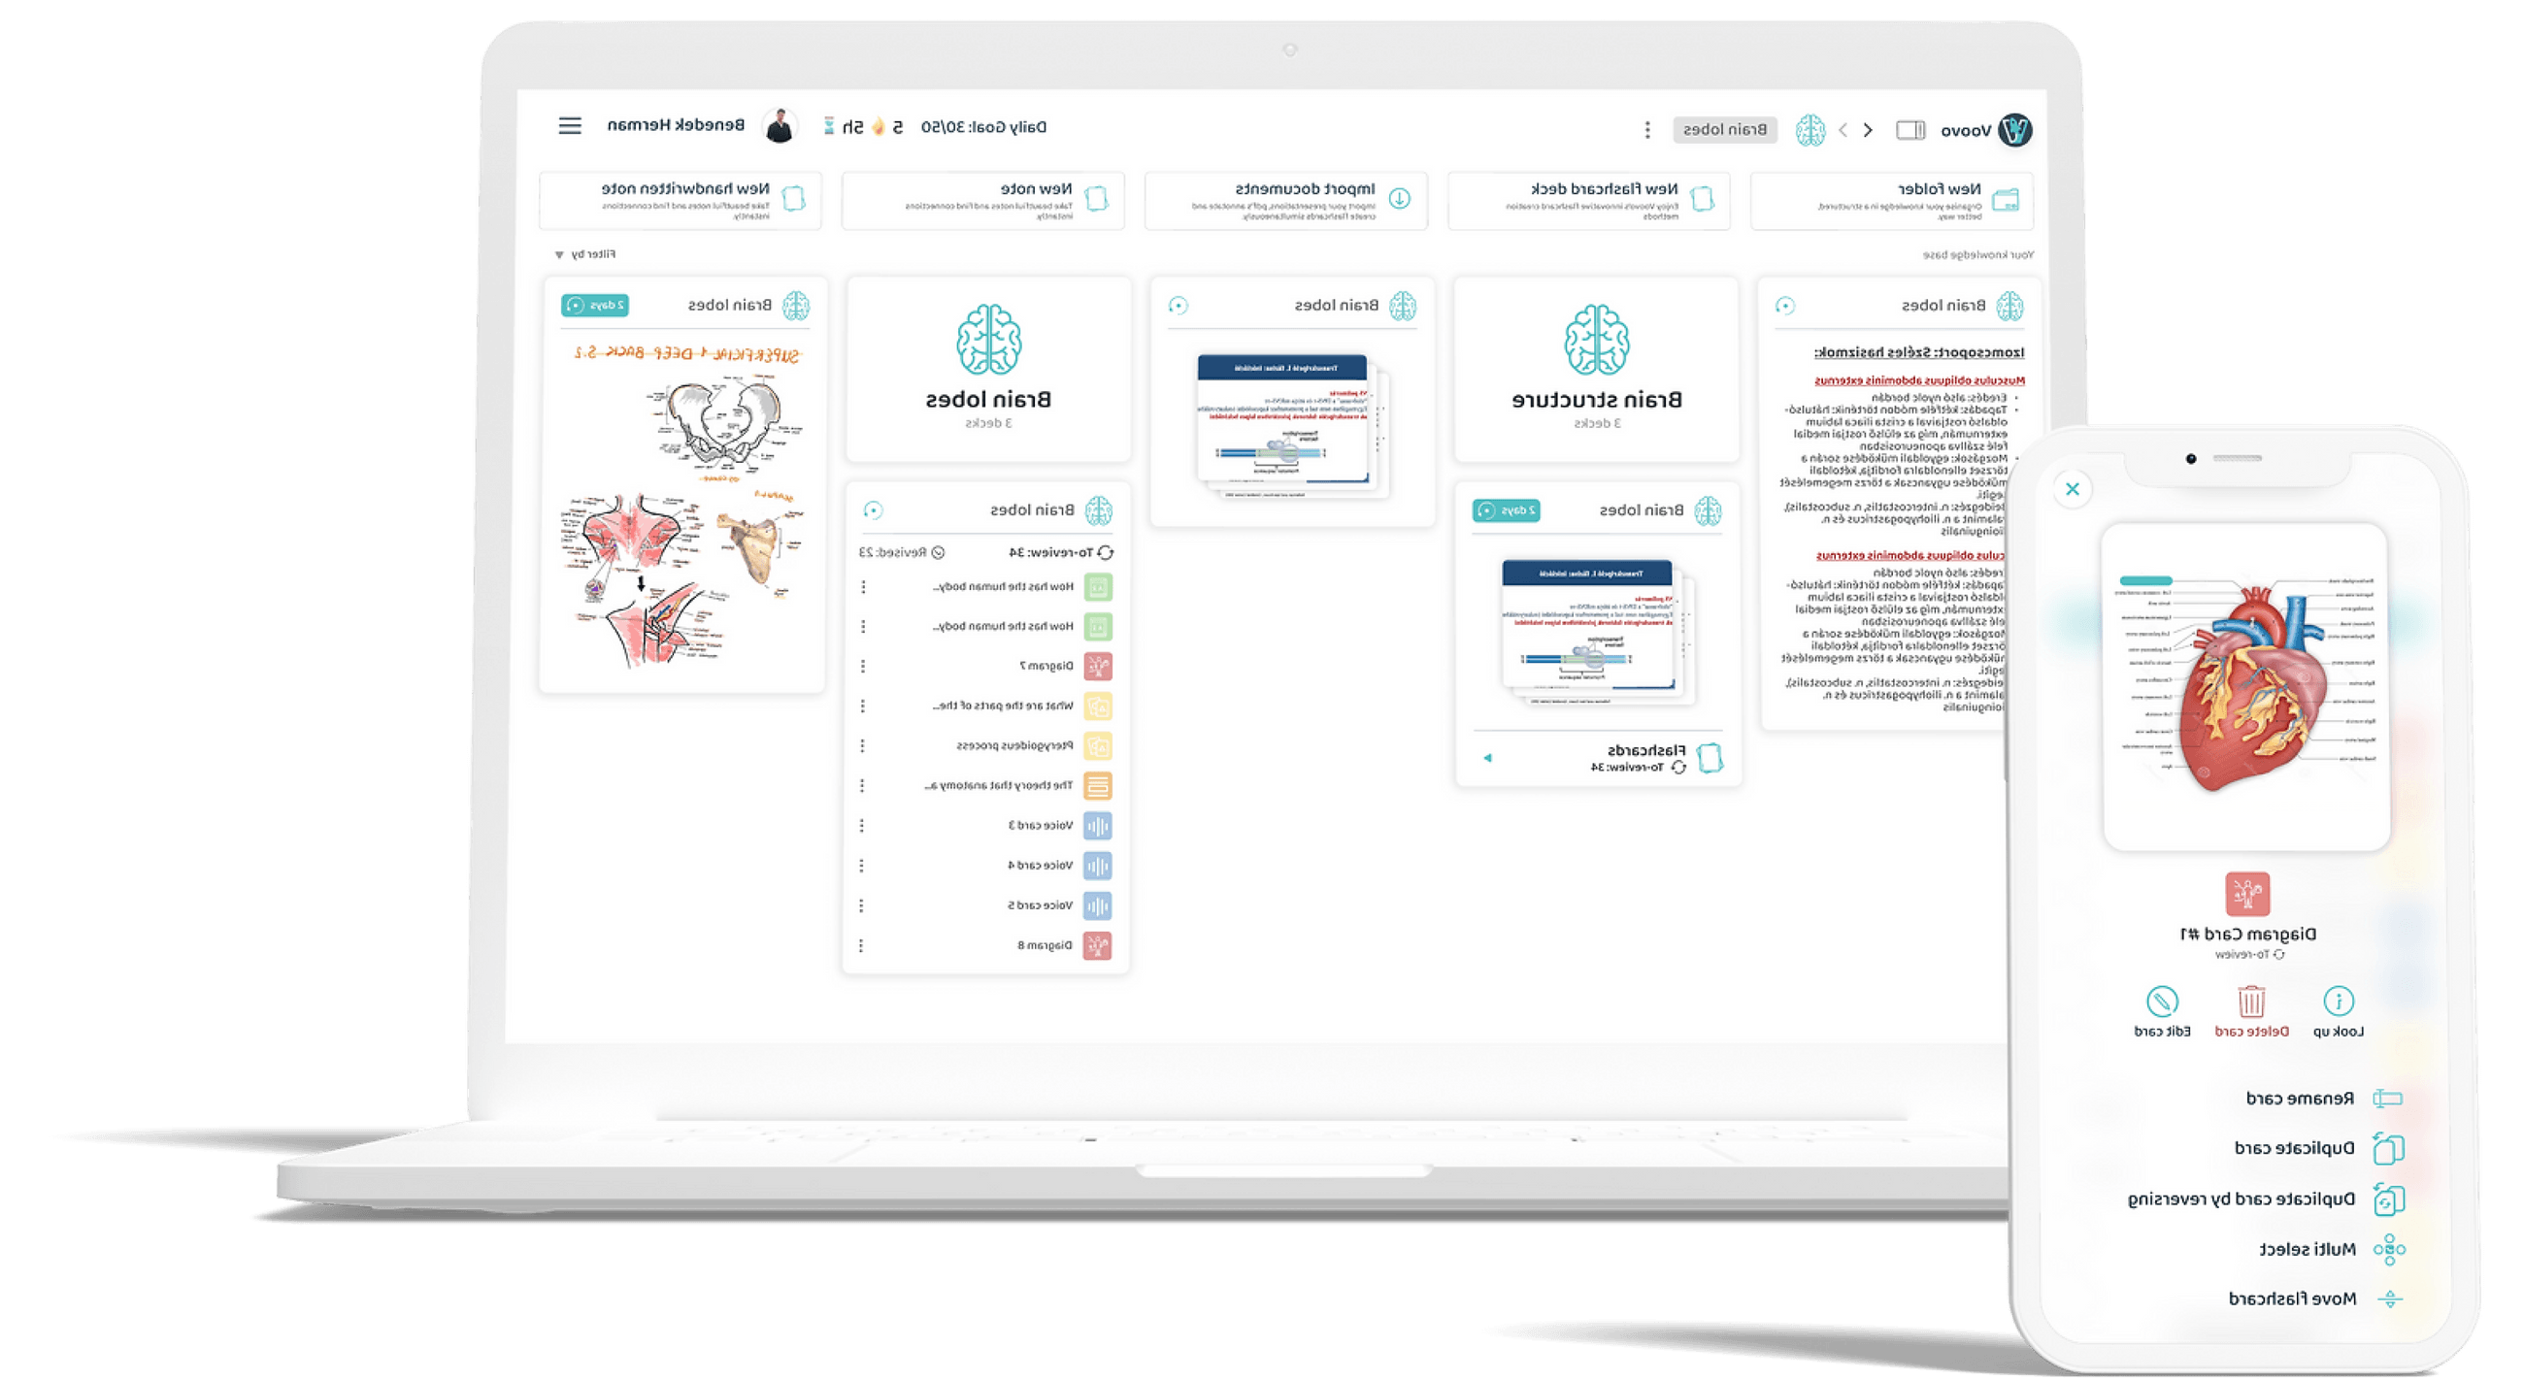Toggle the sidebar panel icon
The height and width of the screenshot is (1380, 2524).
coord(1910,130)
